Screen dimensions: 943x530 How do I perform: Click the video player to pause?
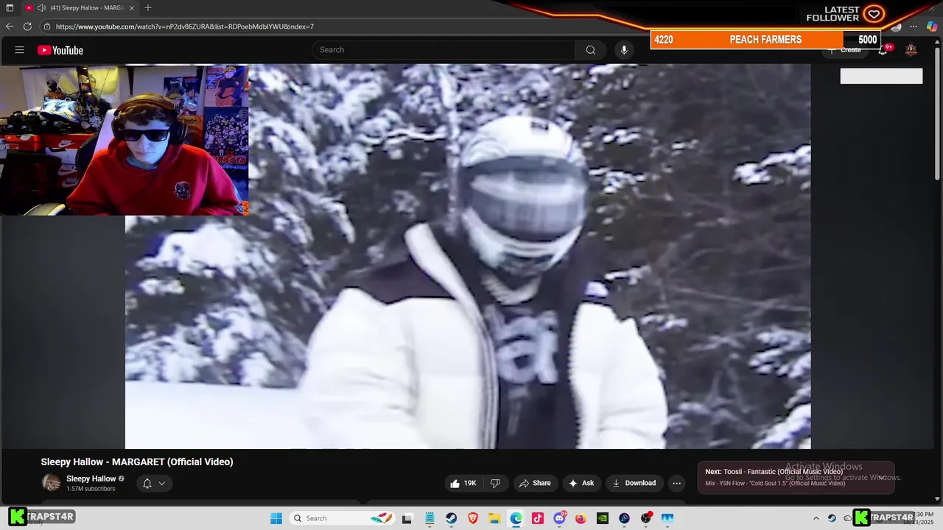468,256
